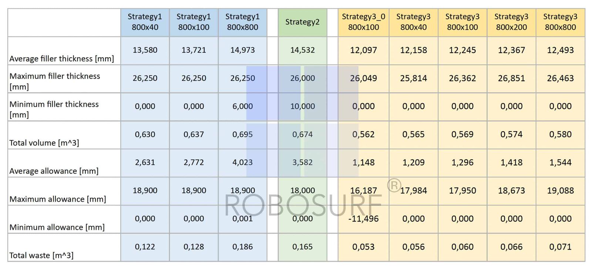
Task: Click the 0,053 total waste cell
Action: click(363, 247)
